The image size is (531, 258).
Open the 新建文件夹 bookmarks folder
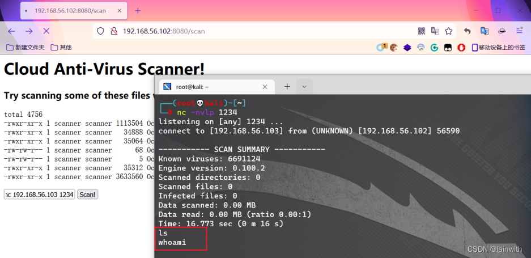click(x=26, y=48)
